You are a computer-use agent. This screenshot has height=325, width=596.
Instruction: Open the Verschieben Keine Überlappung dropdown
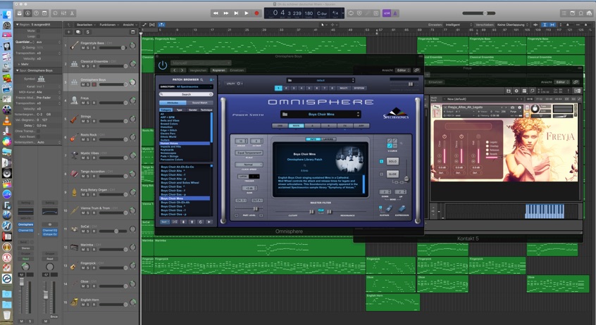coord(513,25)
